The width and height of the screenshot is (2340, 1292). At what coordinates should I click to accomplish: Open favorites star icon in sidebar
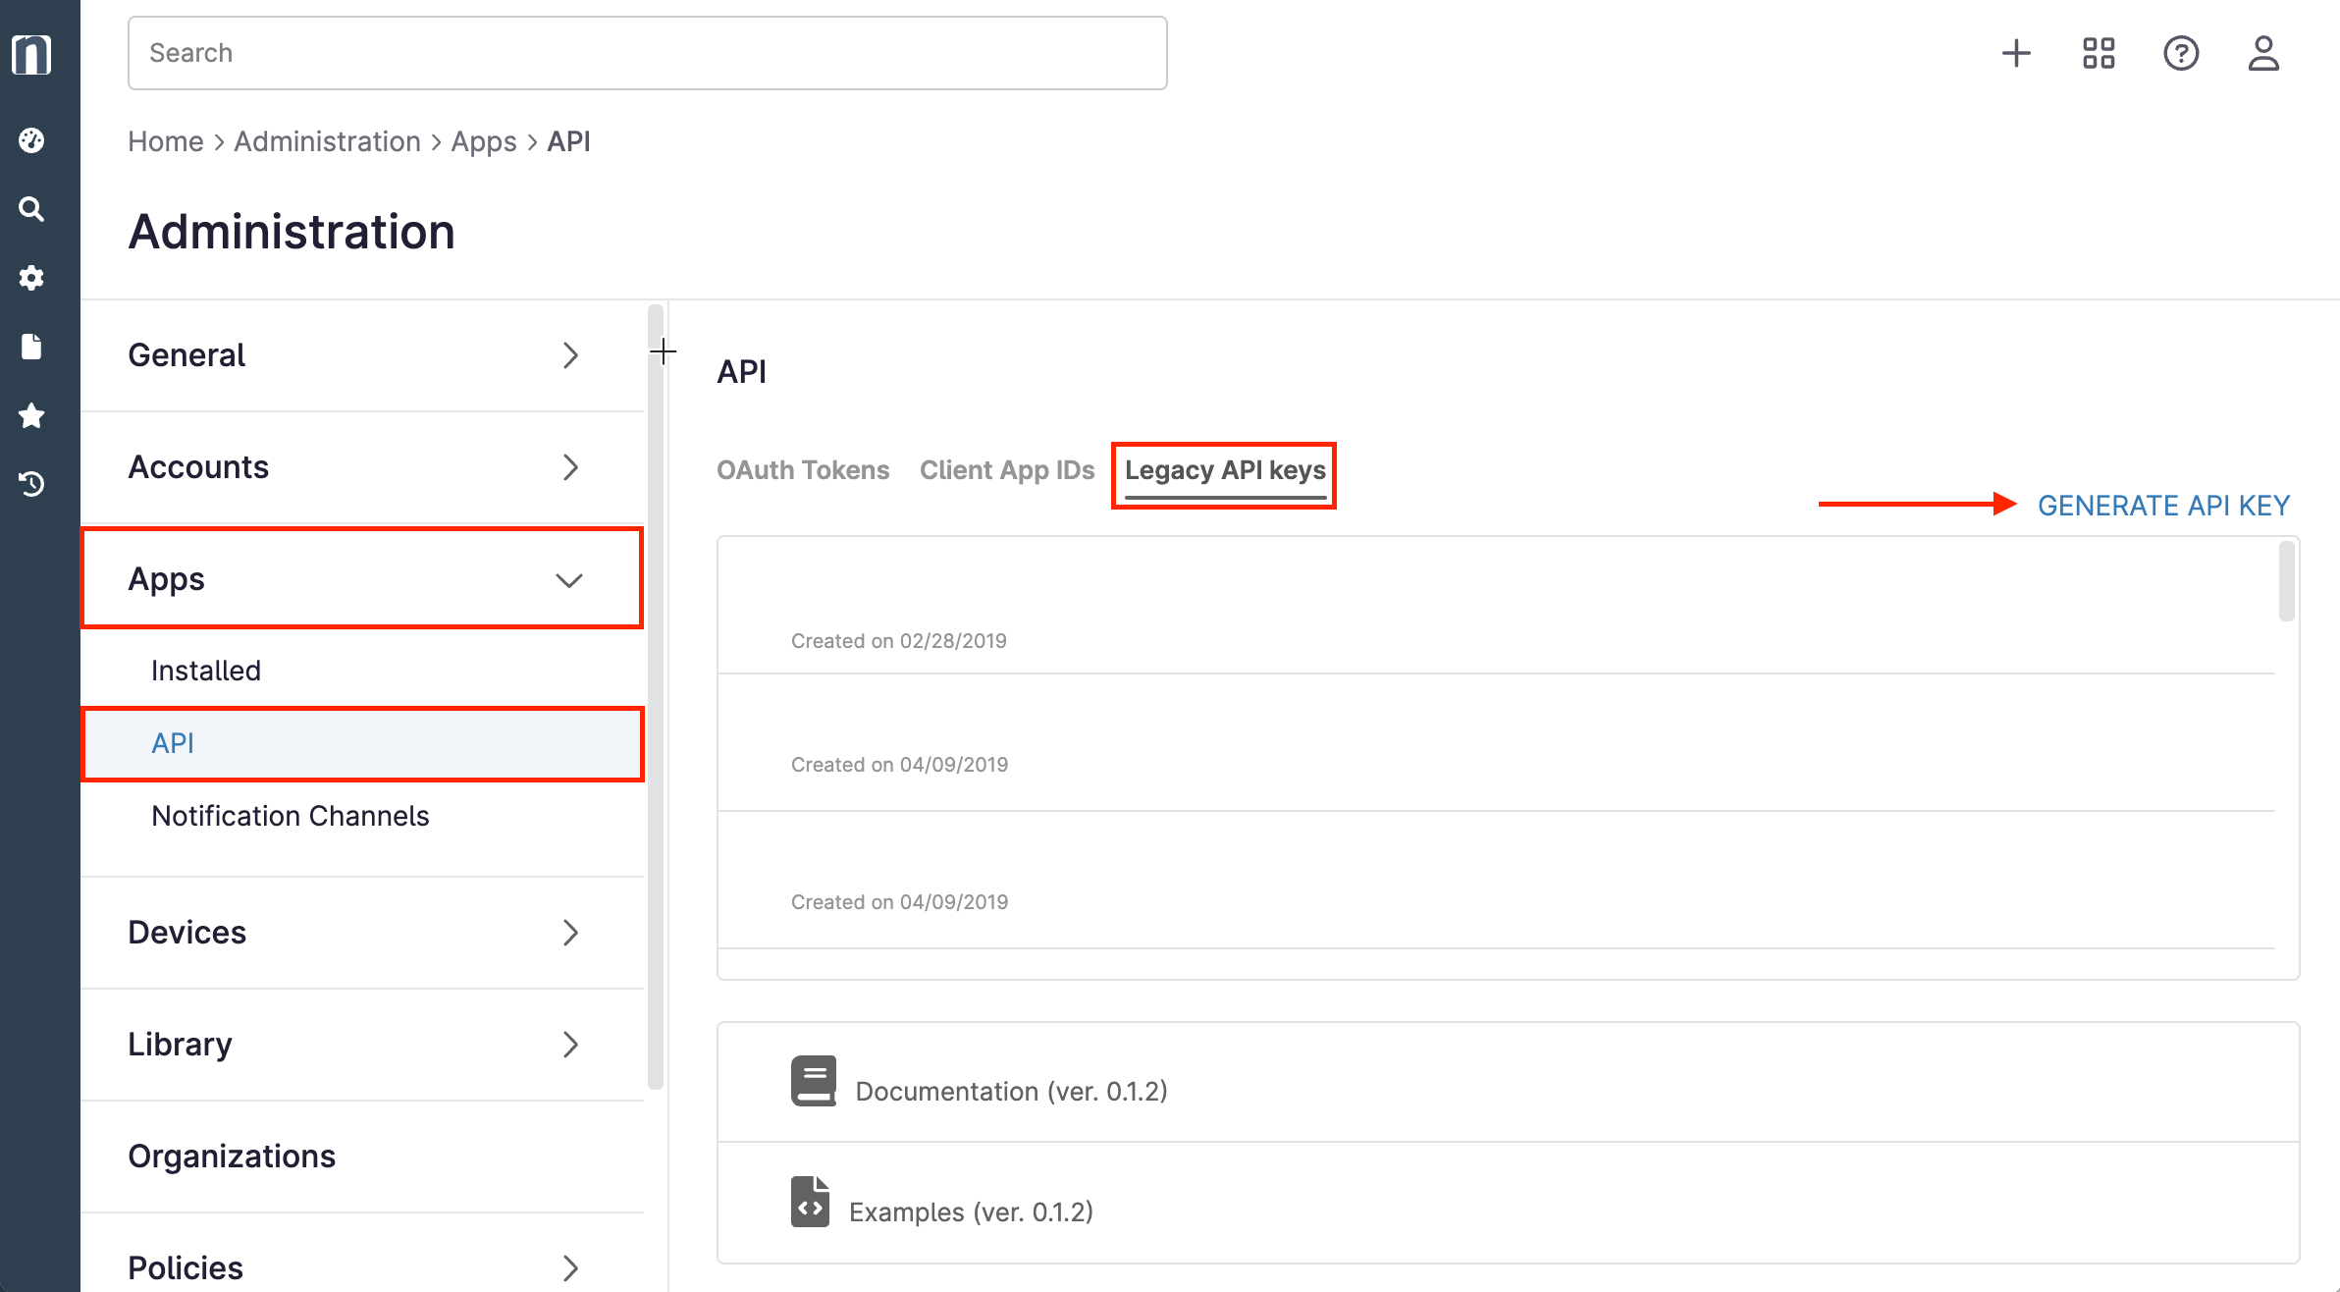click(x=31, y=415)
